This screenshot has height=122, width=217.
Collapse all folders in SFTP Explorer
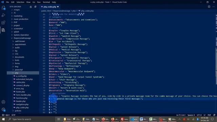(x=35, y=7)
